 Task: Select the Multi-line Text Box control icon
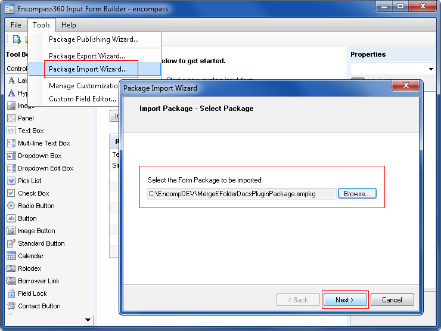11,143
